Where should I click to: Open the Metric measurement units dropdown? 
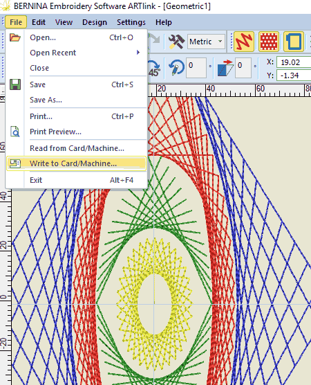pyautogui.click(x=207, y=42)
